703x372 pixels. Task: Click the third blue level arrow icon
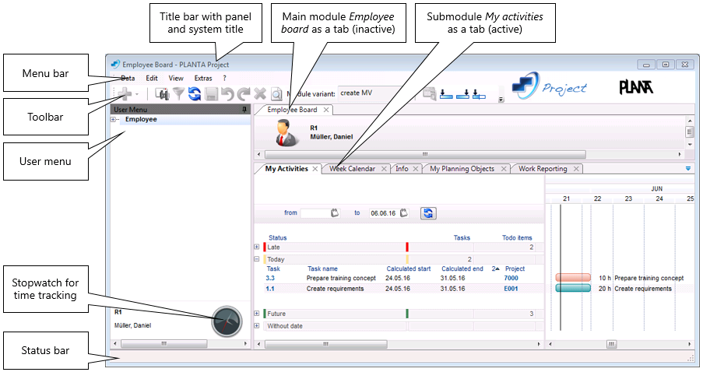coord(479,94)
